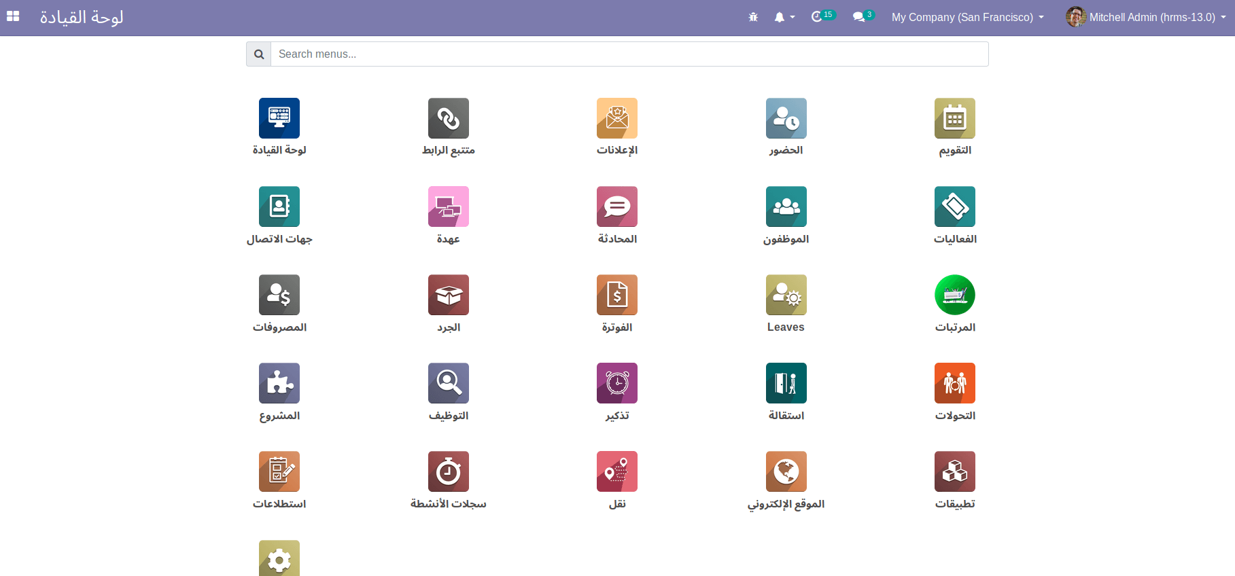Open the الموقع الإلكتروني website app
Image resolution: width=1235 pixels, height=576 pixels.
click(x=786, y=471)
